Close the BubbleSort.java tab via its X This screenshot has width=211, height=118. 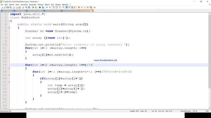(92, 11)
